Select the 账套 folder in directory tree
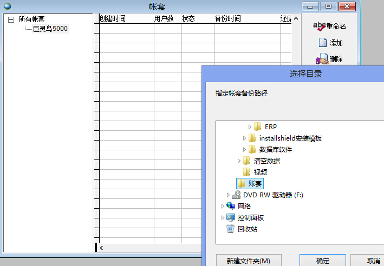The image size is (384, 266). (255, 183)
